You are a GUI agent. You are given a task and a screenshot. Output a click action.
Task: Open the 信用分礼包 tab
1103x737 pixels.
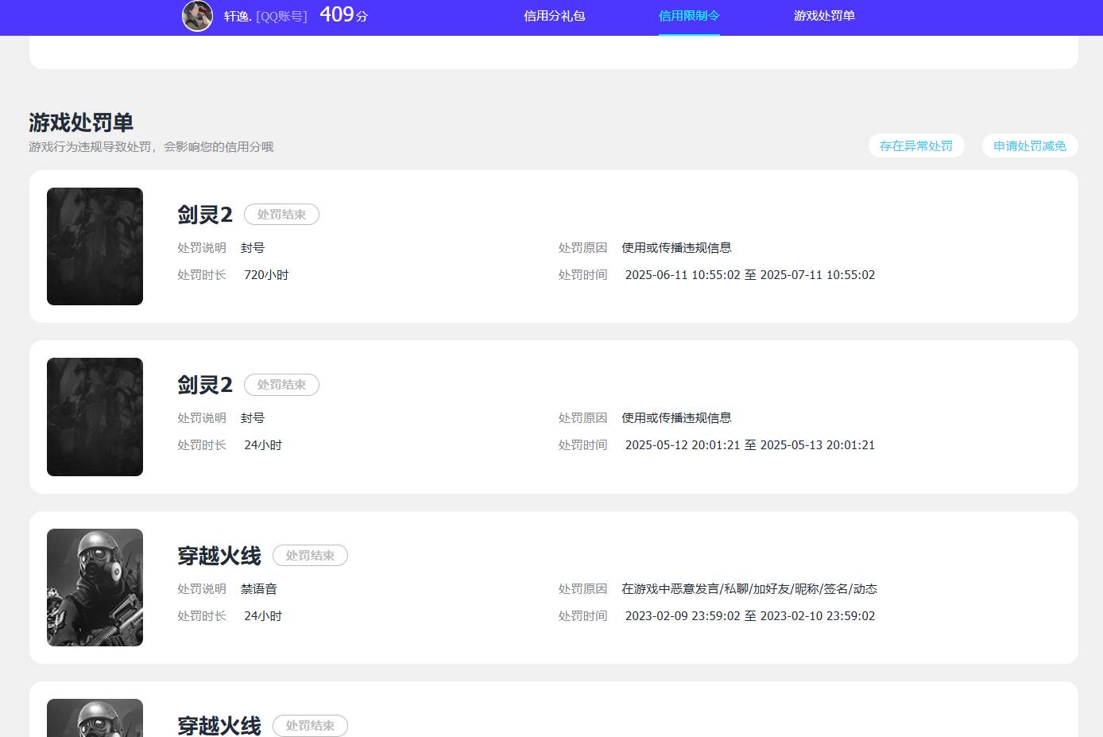point(554,16)
